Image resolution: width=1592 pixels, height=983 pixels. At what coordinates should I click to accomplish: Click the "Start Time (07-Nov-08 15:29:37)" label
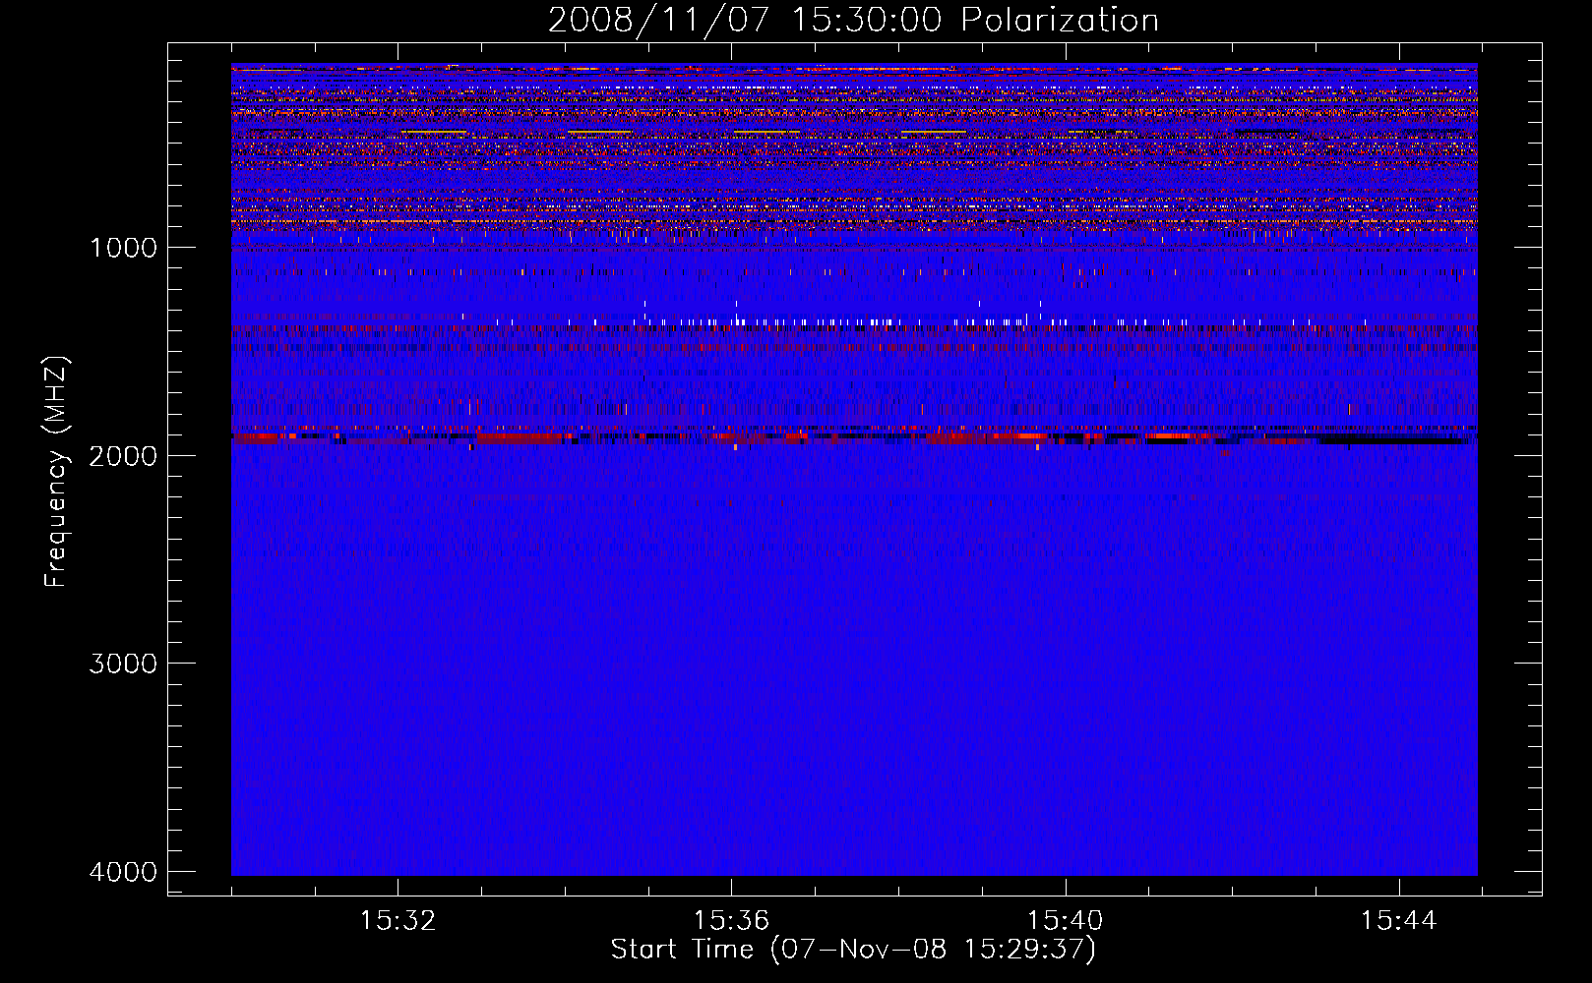coord(853,950)
